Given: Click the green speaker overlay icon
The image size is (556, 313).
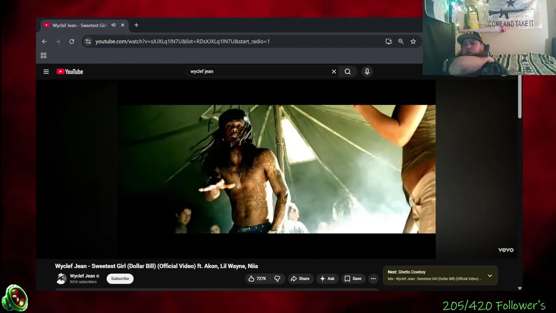Looking at the screenshot, I should coord(15,299).
